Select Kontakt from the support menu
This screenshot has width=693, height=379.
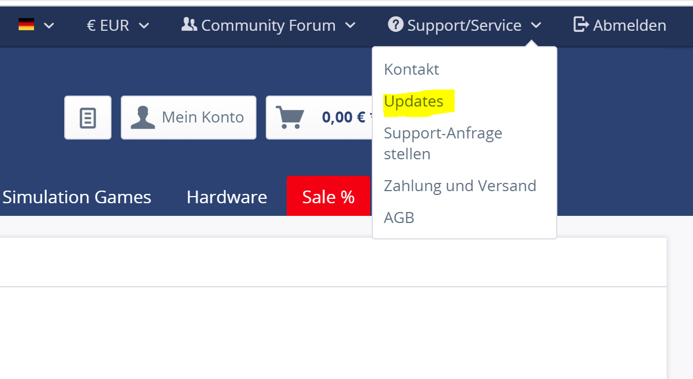[x=411, y=70]
